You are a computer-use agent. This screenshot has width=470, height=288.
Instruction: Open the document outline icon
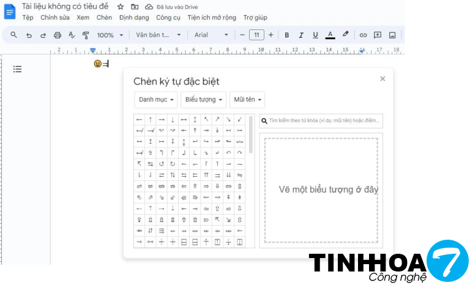tap(18, 69)
